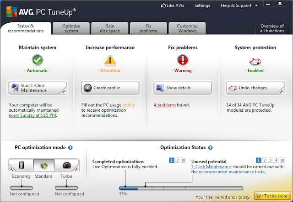The width and height of the screenshot is (293, 202).
Task: Open Settings in the top bar
Action: click(x=202, y=5)
